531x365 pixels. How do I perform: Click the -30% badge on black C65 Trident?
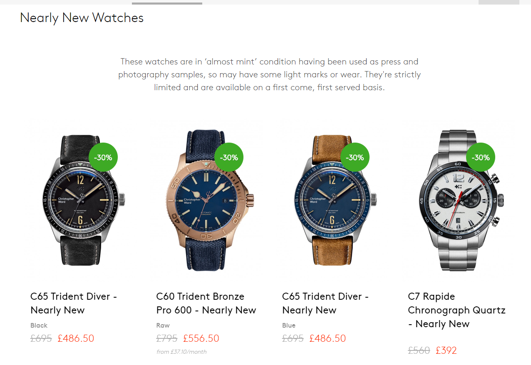click(x=103, y=158)
